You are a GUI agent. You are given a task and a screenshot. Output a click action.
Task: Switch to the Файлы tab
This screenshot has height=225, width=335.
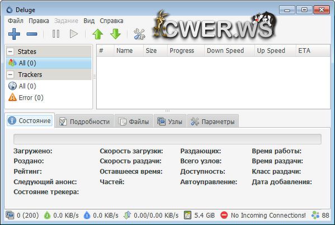tap(134, 121)
